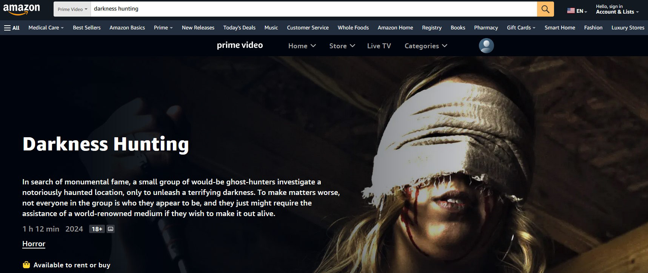Go to Customer Service
This screenshot has width=648, height=273.
point(308,28)
